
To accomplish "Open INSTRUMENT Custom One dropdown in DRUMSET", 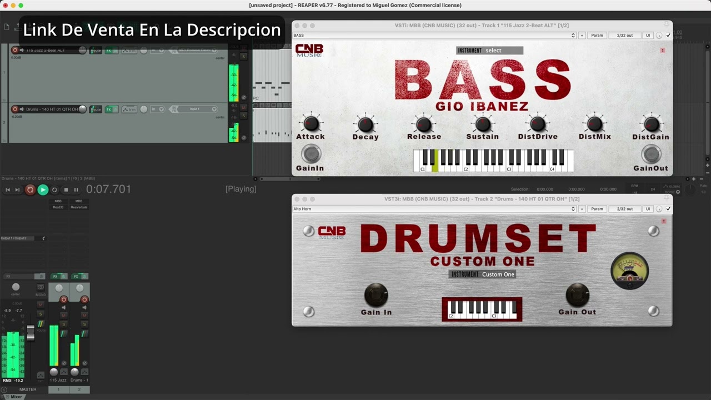I will coord(483,274).
